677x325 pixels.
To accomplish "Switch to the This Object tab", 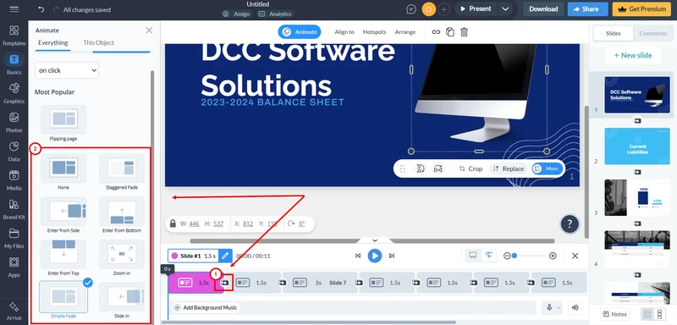I will pos(98,42).
